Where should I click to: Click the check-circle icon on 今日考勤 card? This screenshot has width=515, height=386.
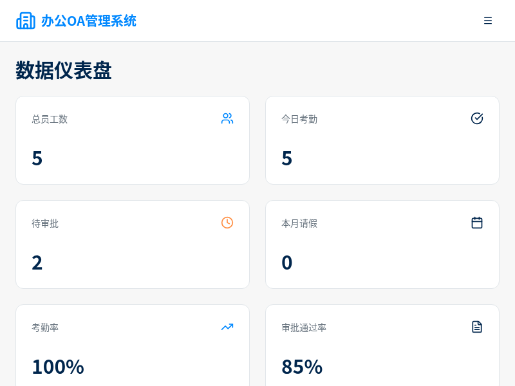[477, 118]
